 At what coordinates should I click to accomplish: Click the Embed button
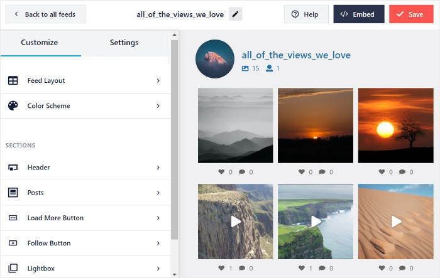point(358,14)
